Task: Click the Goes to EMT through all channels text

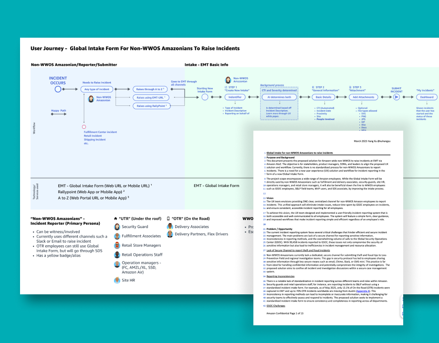Action: tap(184, 83)
